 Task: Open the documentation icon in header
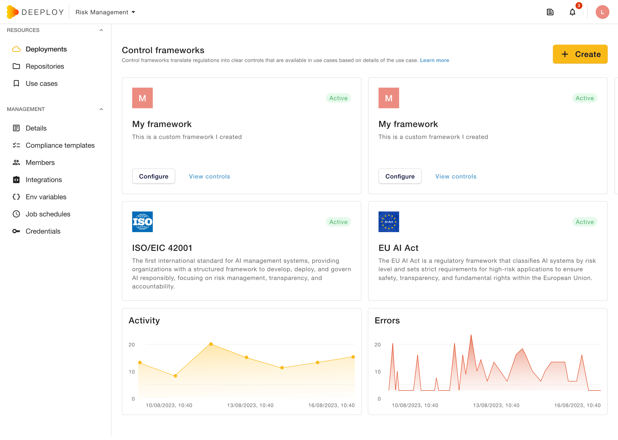click(550, 12)
